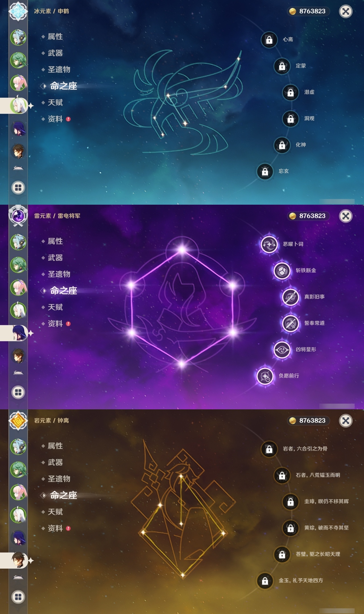Click the Electro emblem beside 雷电将军
The width and height of the screenshot is (364, 614).
point(18,216)
